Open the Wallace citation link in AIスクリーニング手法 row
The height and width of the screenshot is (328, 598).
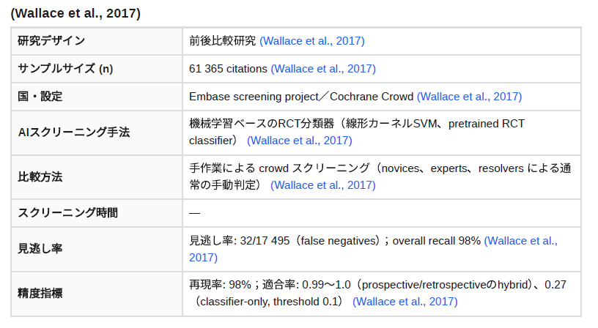coord(300,140)
